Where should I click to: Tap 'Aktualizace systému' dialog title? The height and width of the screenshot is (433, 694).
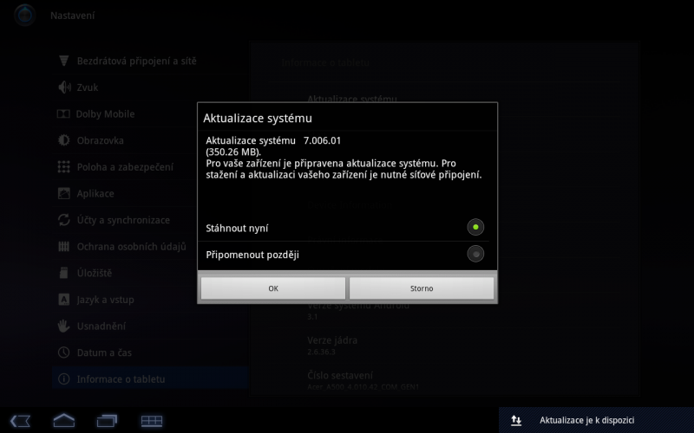[x=258, y=119]
